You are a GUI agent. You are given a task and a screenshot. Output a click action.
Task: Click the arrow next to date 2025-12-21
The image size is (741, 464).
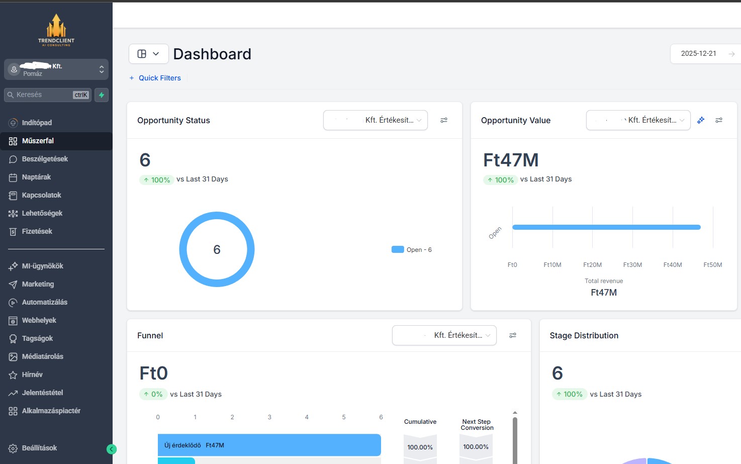point(731,54)
